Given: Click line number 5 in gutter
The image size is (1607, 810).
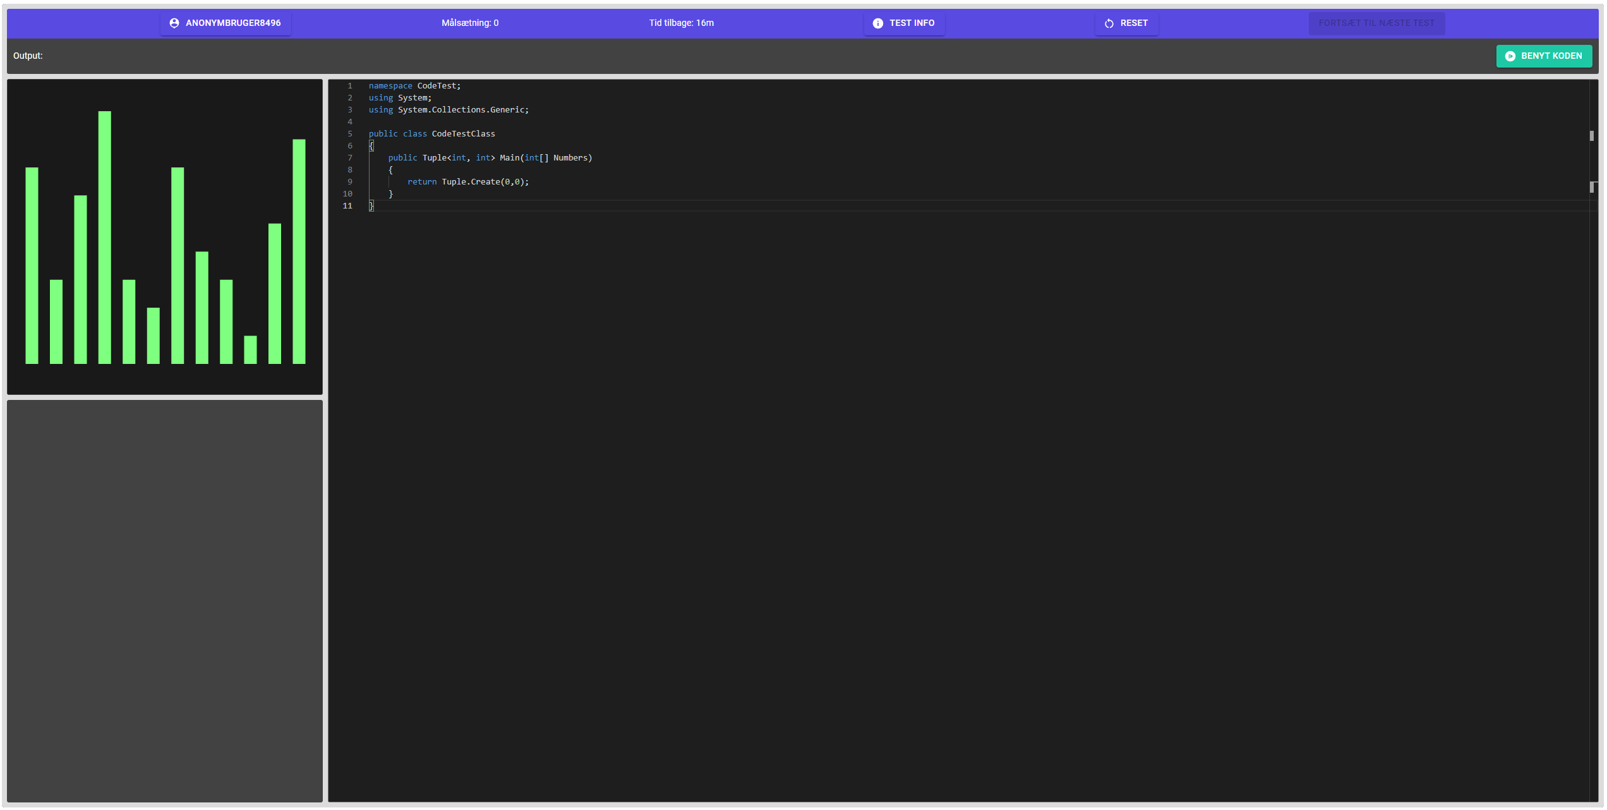Looking at the screenshot, I should pyautogui.click(x=349, y=134).
